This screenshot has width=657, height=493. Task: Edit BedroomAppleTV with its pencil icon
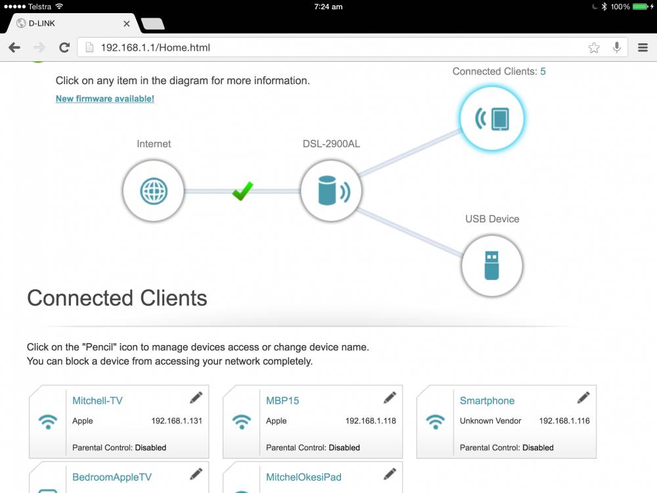(196, 474)
